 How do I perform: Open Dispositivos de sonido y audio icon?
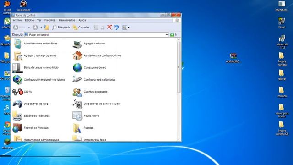click(x=77, y=104)
